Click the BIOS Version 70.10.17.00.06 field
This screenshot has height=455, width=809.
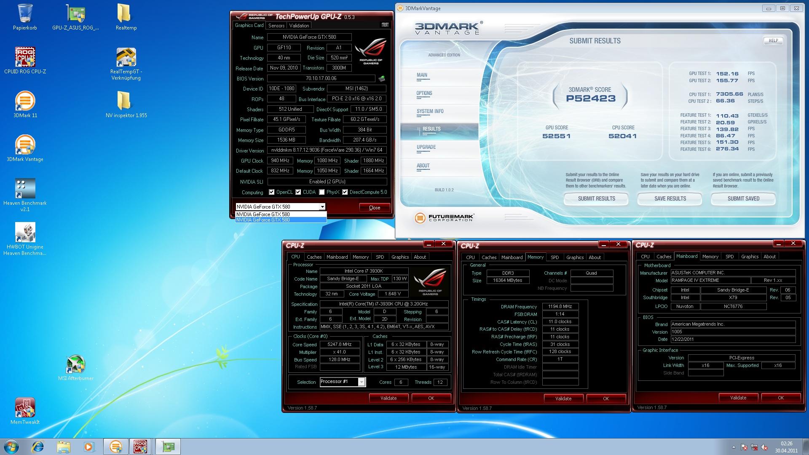[x=321, y=78]
